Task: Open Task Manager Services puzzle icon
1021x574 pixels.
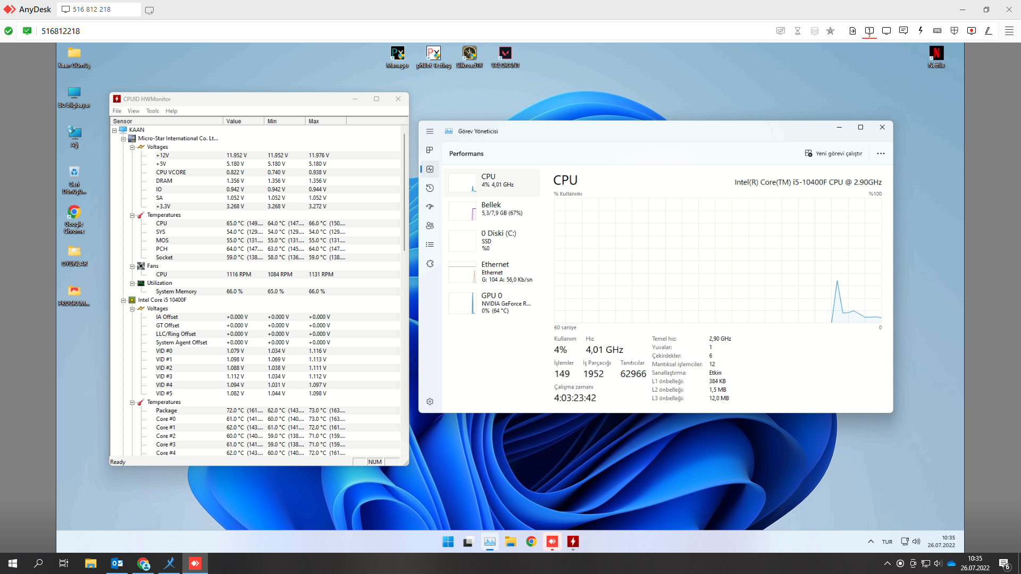Action: click(x=430, y=264)
